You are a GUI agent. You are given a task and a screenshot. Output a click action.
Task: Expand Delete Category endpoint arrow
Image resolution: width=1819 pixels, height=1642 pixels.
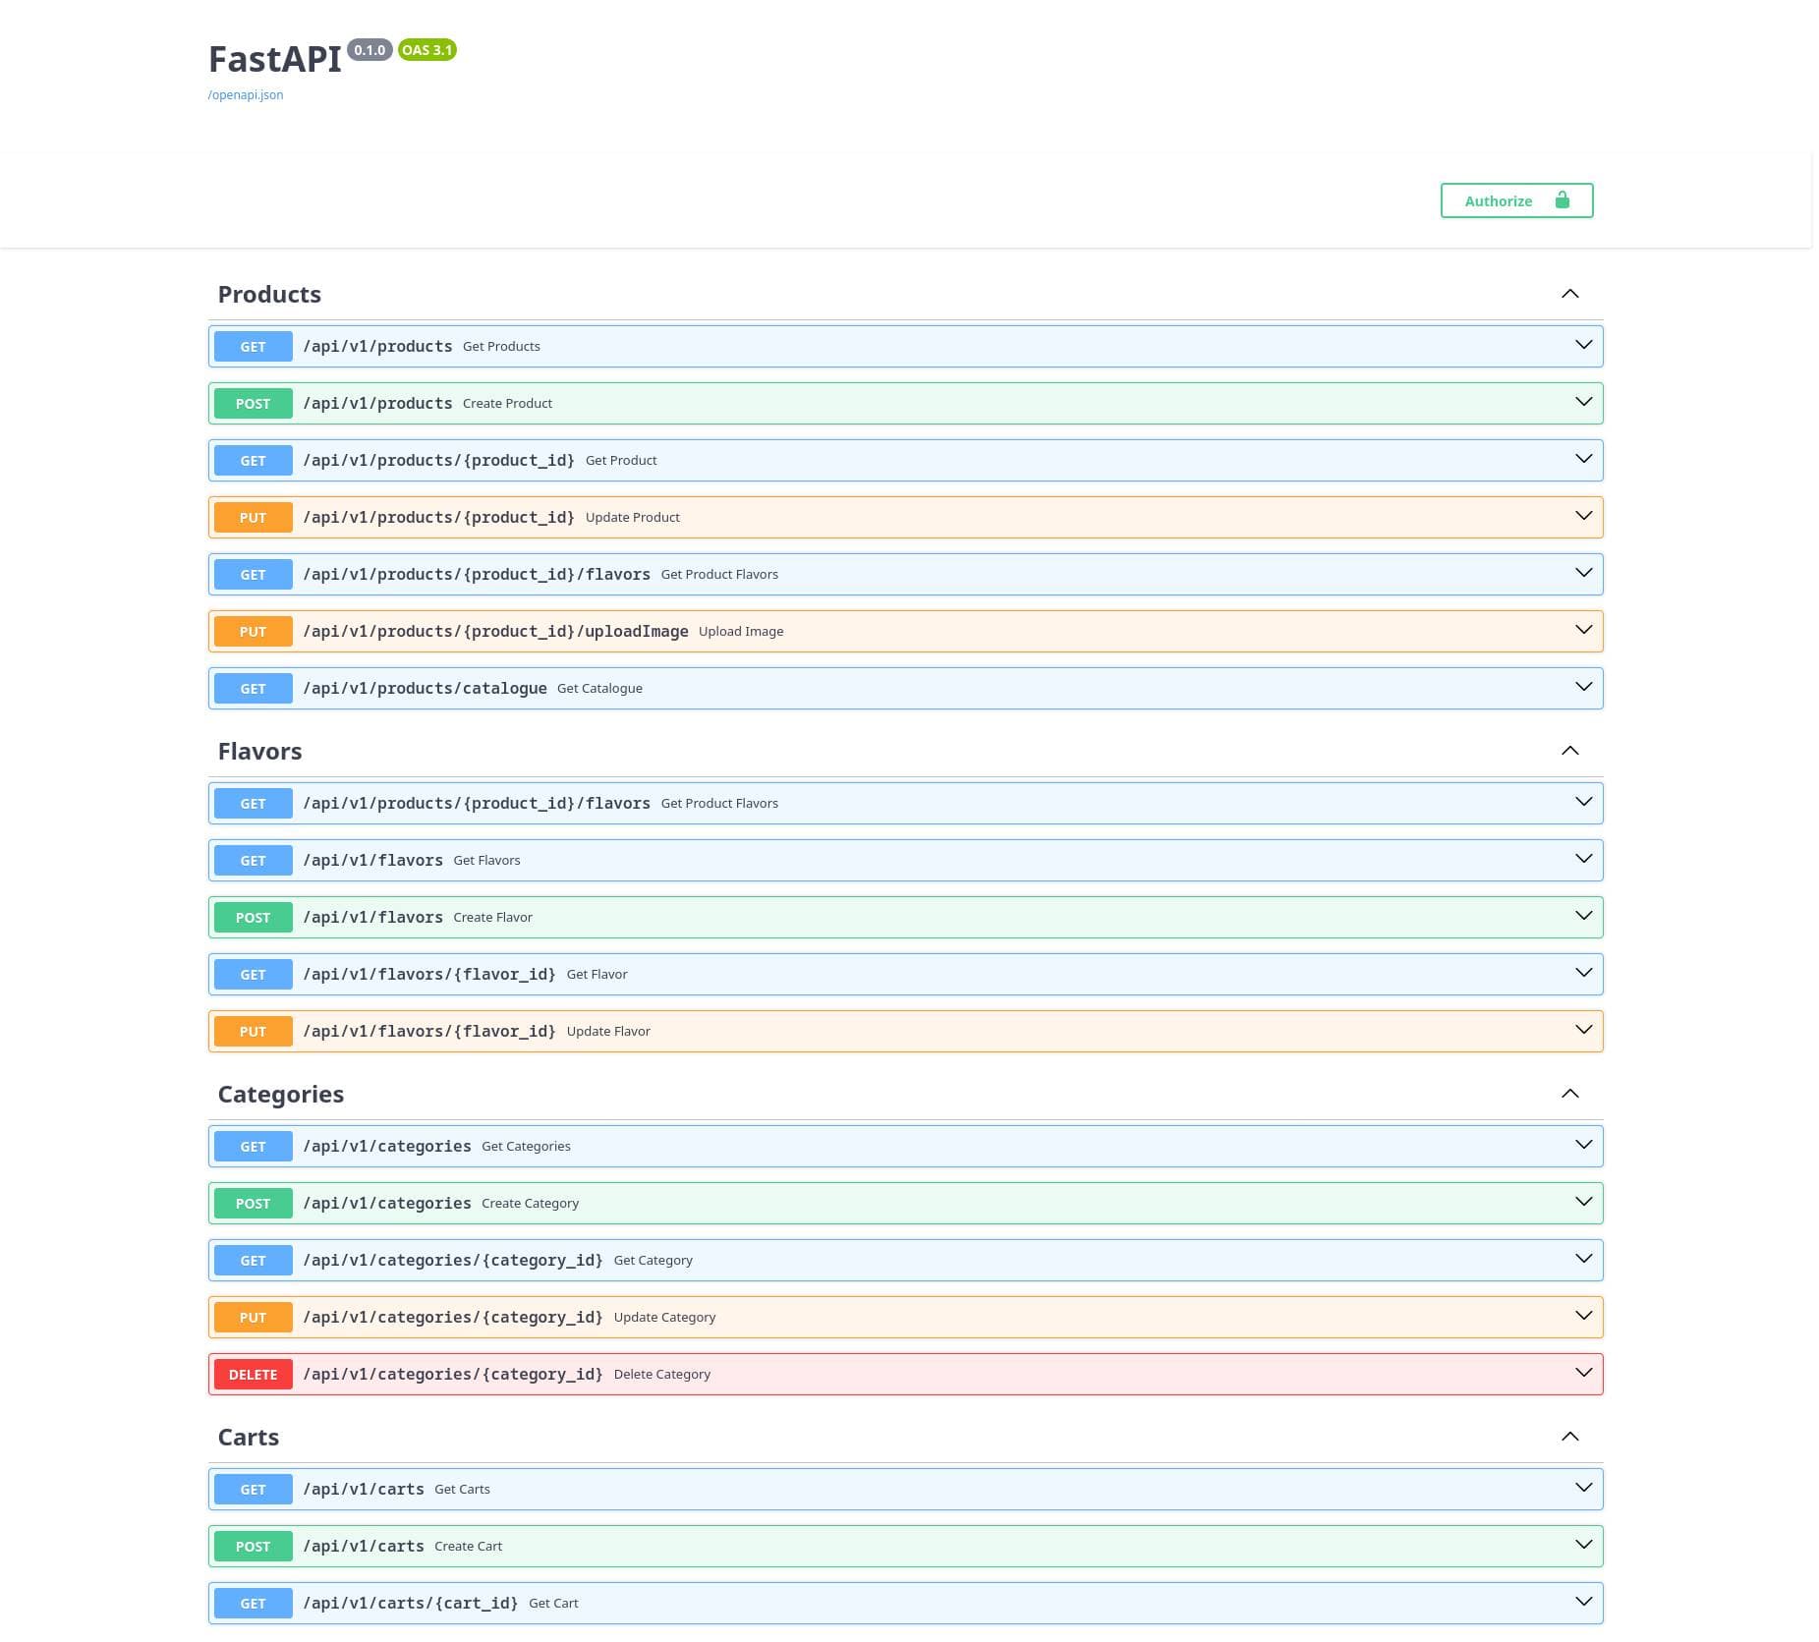[1584, 1373]
